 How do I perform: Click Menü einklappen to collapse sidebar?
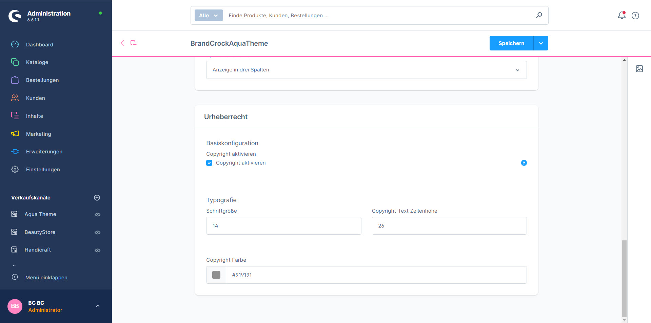coord(46,278)
